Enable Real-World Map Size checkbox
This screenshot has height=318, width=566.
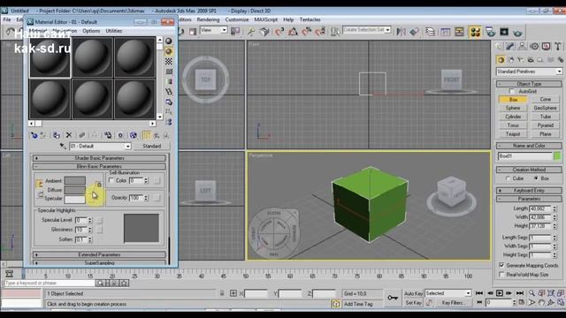click(501, 275)
